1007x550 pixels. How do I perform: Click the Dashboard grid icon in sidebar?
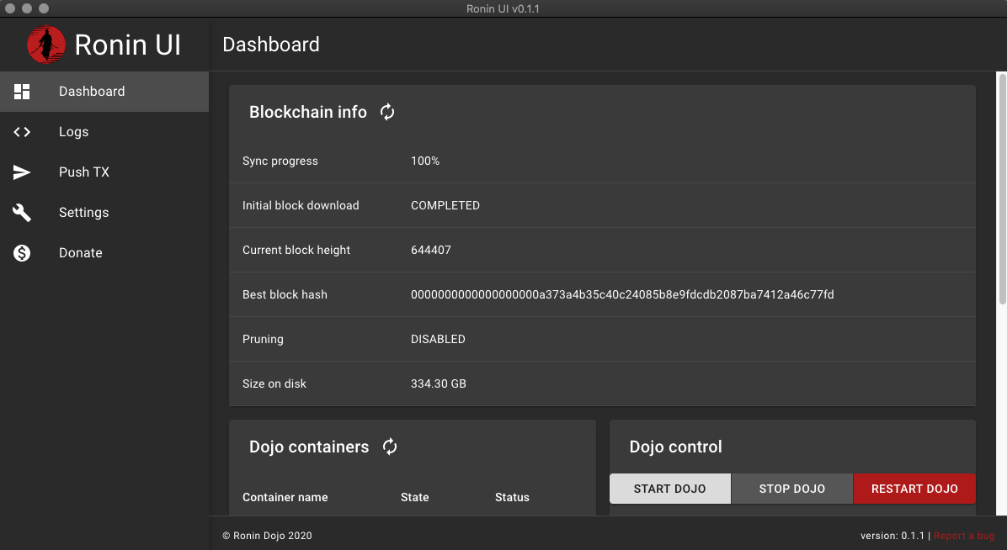pos(22,91)
